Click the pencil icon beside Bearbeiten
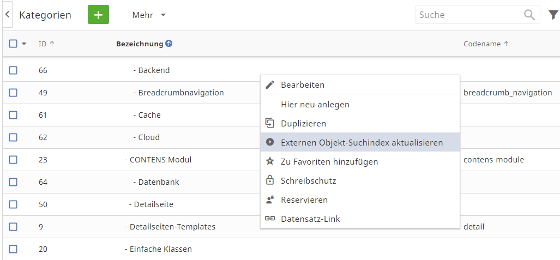This screenshot has height=260, width=560. (269, 85)
